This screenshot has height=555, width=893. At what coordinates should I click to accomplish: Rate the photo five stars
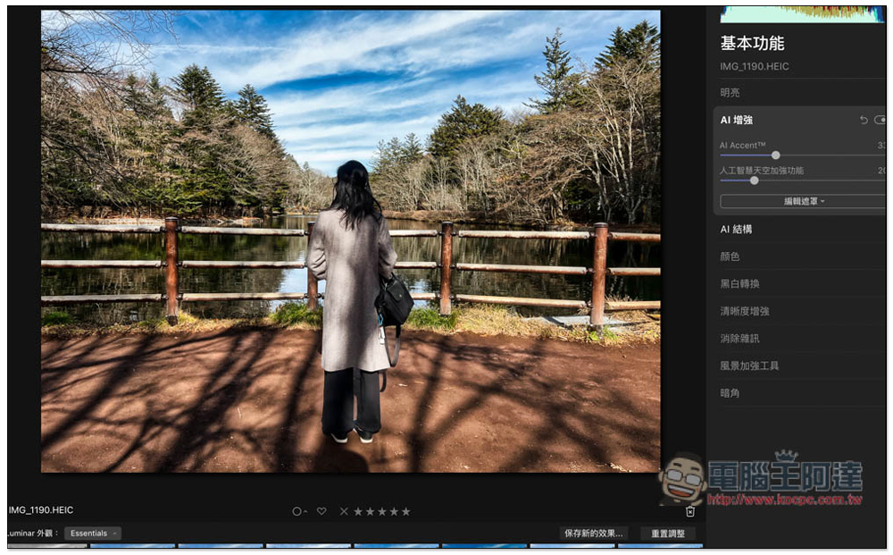[405, 511]
